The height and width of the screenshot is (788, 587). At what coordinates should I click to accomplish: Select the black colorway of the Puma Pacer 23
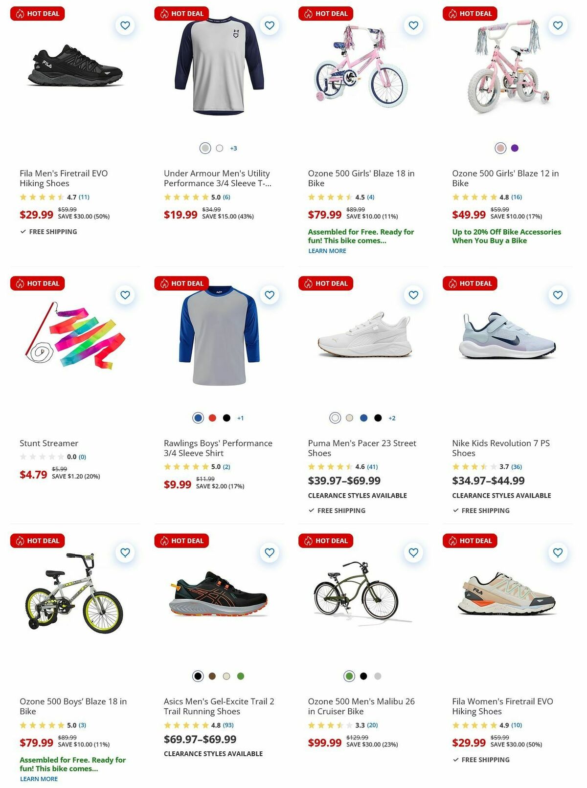click(x=378, y=418)
